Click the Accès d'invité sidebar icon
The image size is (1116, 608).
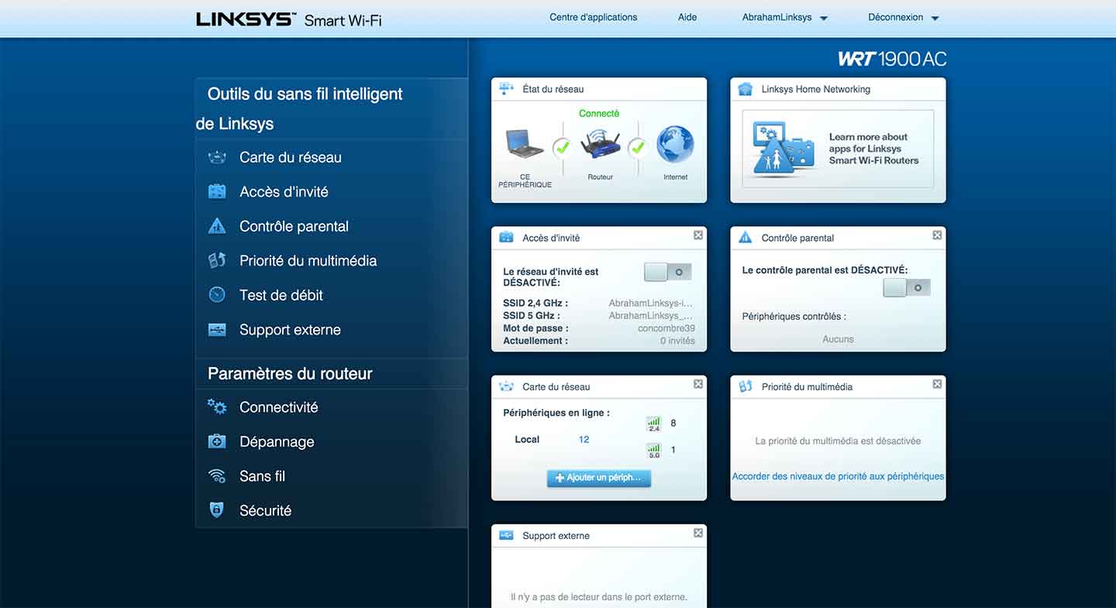click(x=217, y=191)
